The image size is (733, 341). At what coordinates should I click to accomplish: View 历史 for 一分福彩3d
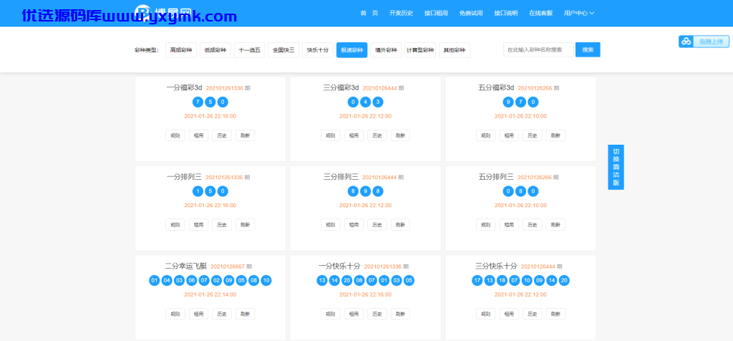click(x=222, y=135)
